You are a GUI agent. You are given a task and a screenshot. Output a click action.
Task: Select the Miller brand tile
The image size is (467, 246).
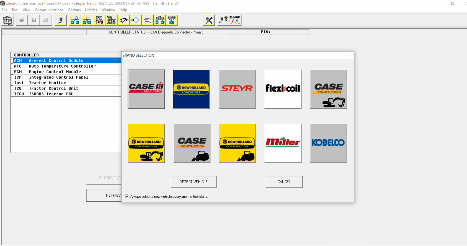click(x=283, y=143)
